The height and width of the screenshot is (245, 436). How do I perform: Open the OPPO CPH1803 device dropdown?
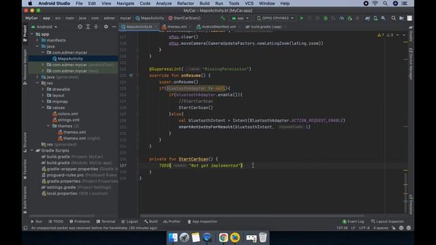(x=275, y=18)
